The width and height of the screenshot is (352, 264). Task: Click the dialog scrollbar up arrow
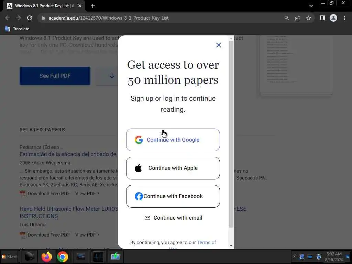pos(231,38)
